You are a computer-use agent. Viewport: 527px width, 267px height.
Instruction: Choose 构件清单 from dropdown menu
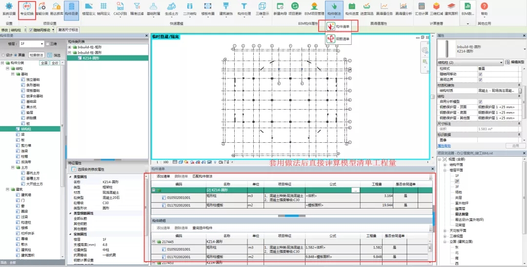point(339,26)
